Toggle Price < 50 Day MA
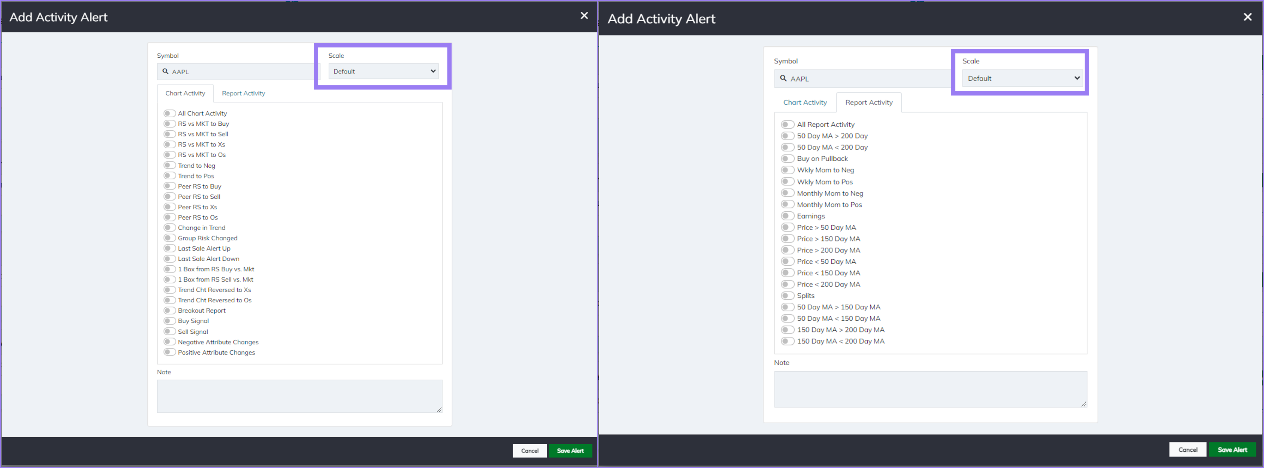Viewport: 1264px width, 468px height. pos(788,261)
